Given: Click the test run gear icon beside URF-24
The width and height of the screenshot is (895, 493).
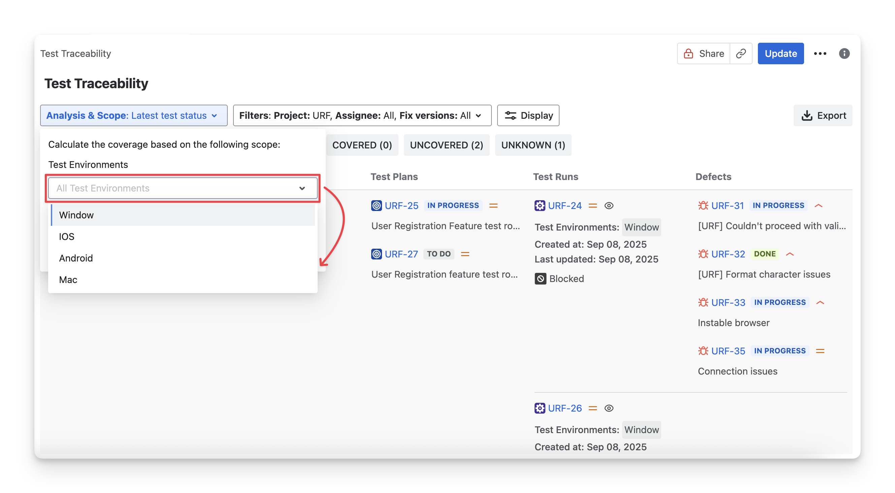Looking at the screenshot, I should pos(540,206).
